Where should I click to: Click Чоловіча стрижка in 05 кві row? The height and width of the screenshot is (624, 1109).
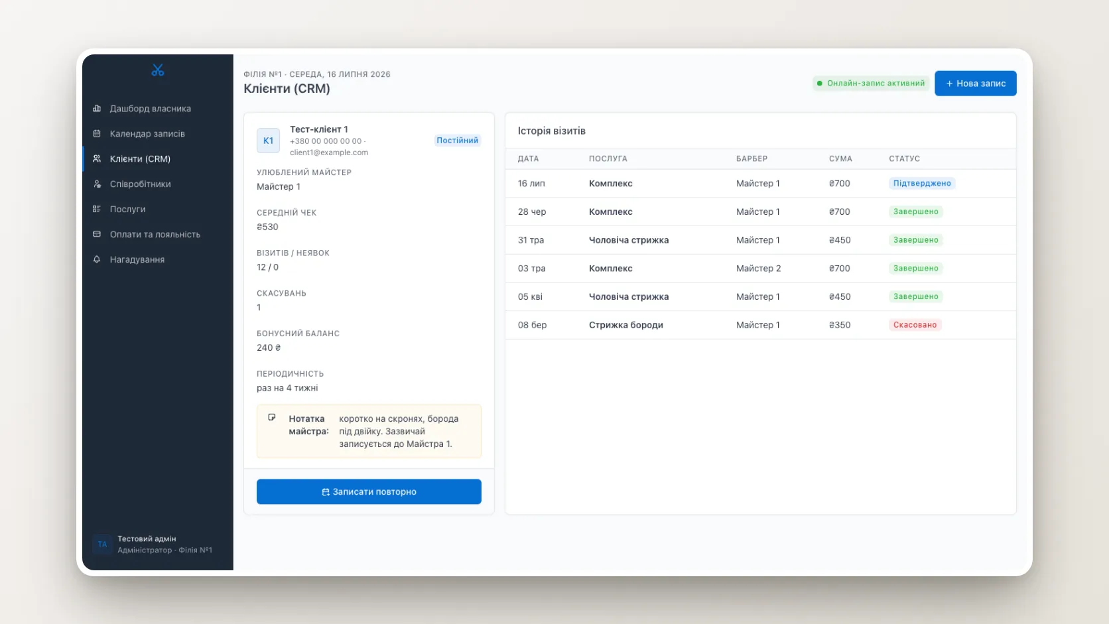click(629, 296)
